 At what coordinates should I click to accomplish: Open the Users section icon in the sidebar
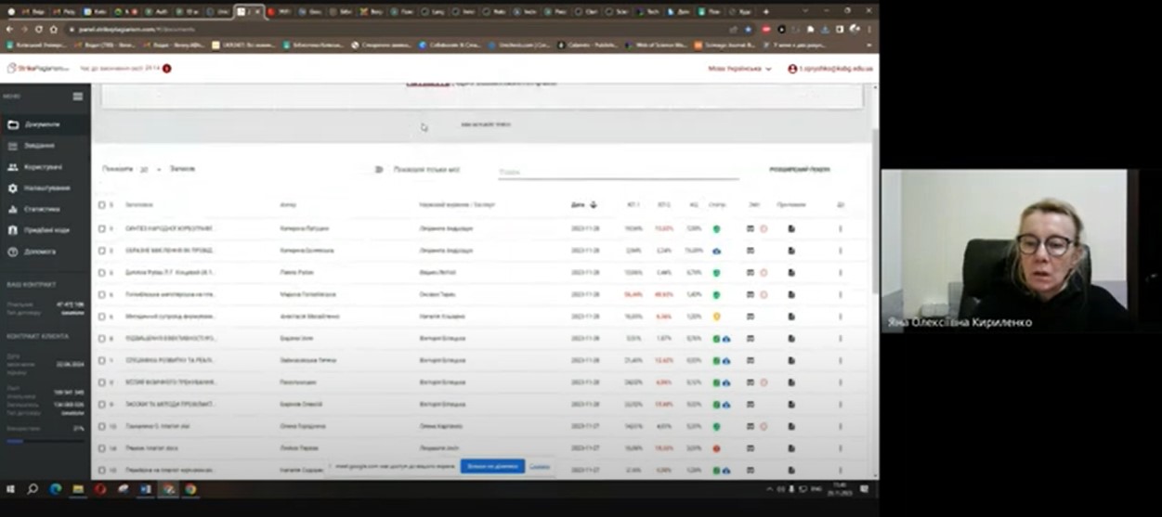13,167
